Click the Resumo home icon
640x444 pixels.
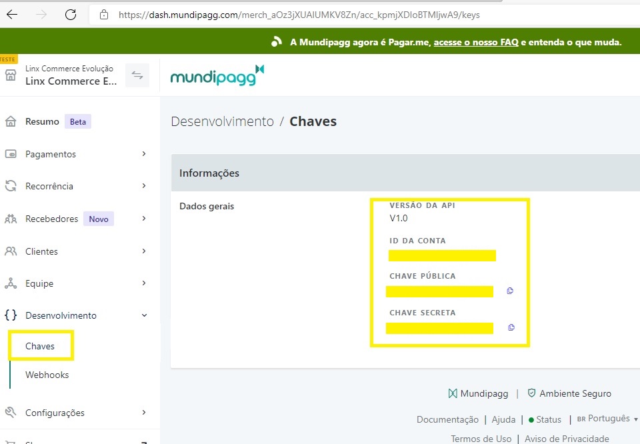point(11,121)
